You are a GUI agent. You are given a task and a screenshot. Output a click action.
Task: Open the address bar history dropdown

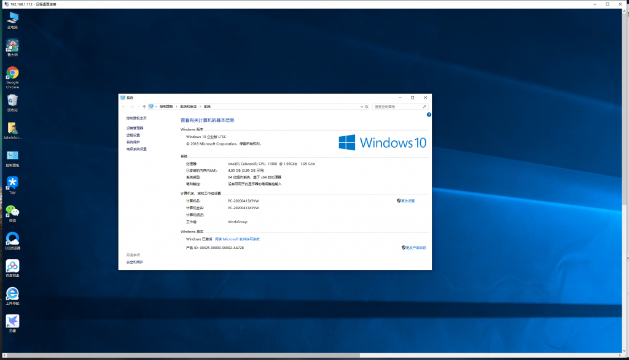pos(361,107)
